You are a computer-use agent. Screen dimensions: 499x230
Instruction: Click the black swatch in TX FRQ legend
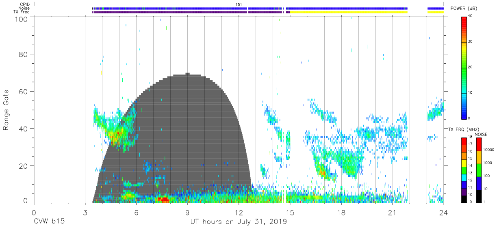tap(464, 198)
